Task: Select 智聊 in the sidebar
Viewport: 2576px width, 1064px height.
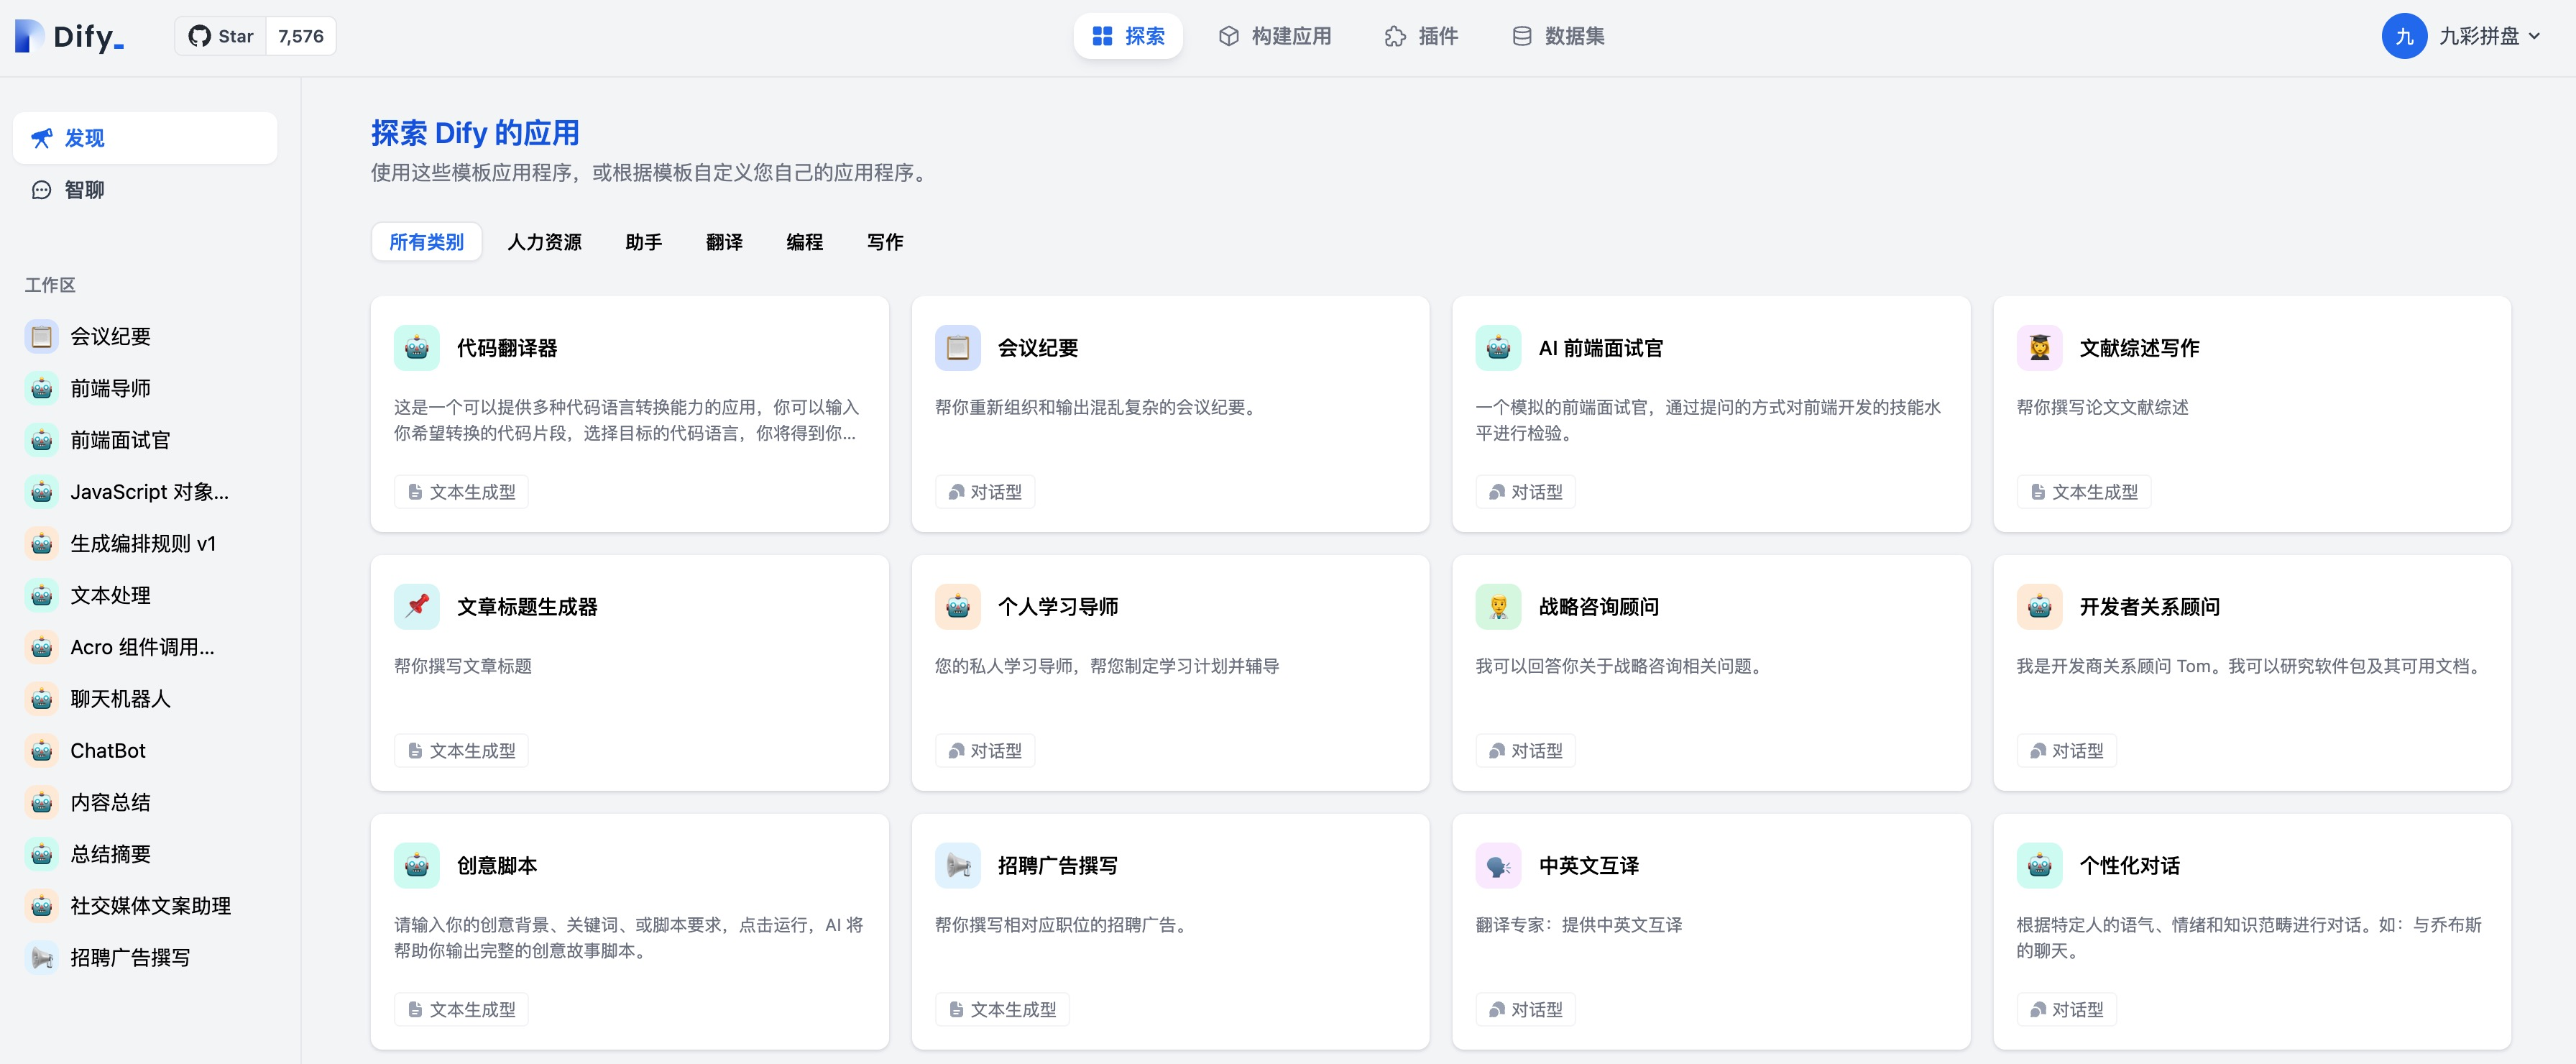Action: pyautogui.click(x=84, y=190)
